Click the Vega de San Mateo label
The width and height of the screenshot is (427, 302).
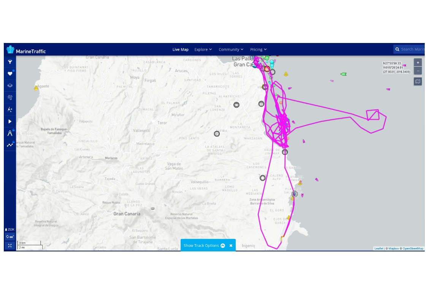[174, 166]
